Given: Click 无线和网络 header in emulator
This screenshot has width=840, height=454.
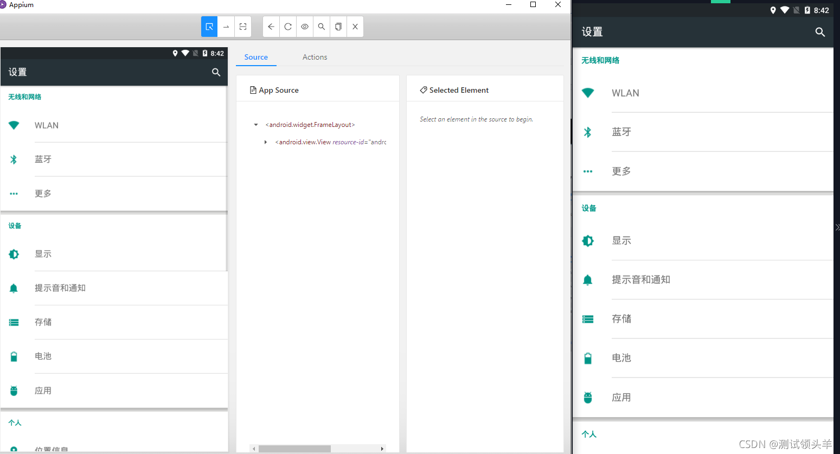Looking at the screenshot, I should [600, 60].
